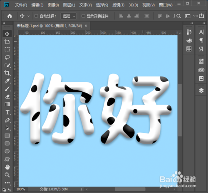This screenshot has width=208, height=193.
Task: Distribute layers vertically
Action: [147, 16]
